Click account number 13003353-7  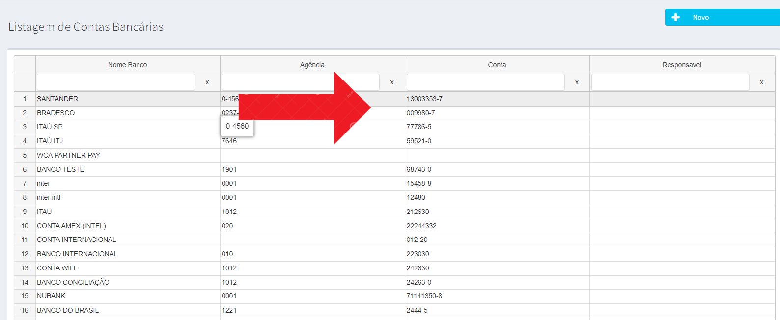(x=424, y=99)
